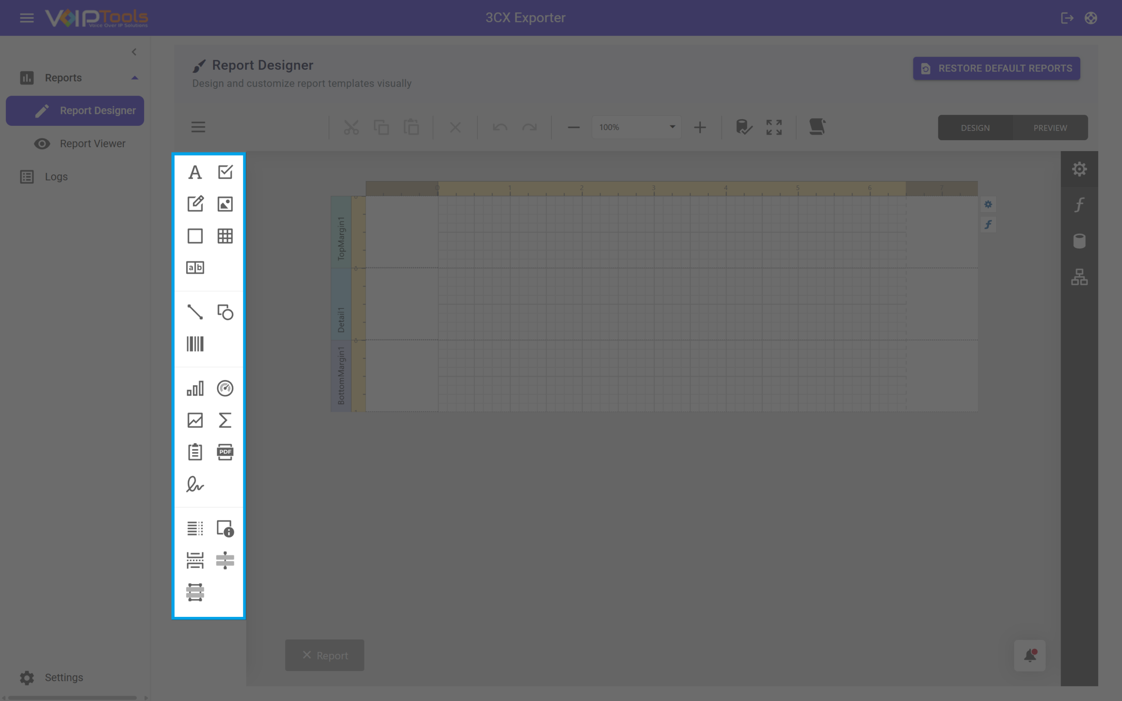1122x701 pixels.
Task: Open the Report Explorer tree panel
Action: [1079, 277]
